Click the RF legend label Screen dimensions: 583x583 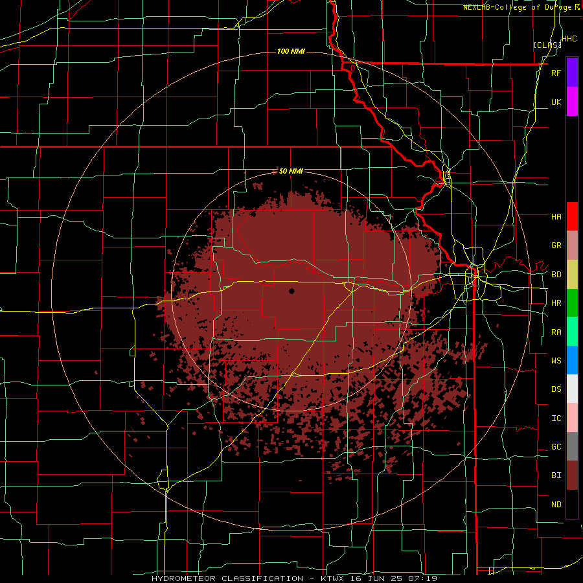point(556,73)
